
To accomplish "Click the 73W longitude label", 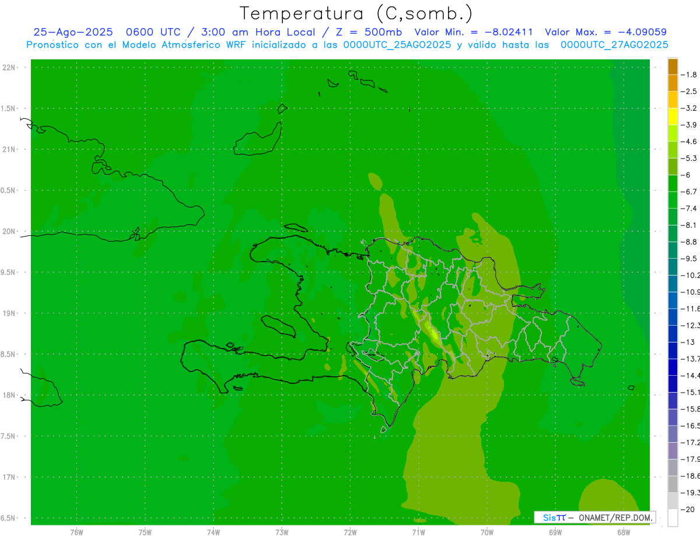I will pyautogui.click(x=282, y=532).
